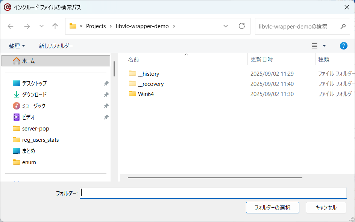Go back using the left arrow
The height and width of the screenshot is (222, 355).
pyautogui.click(x=11, y=26)
